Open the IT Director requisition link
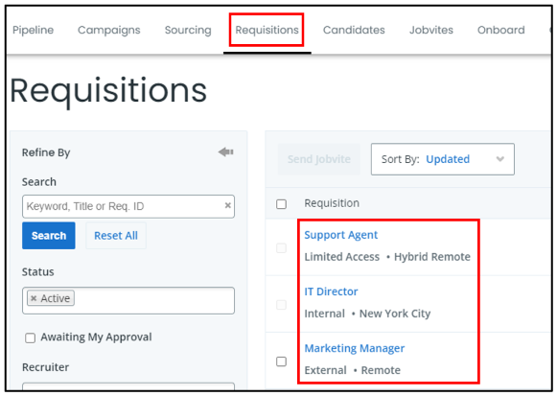Screen dimensions: 557x396 [331, 291]
